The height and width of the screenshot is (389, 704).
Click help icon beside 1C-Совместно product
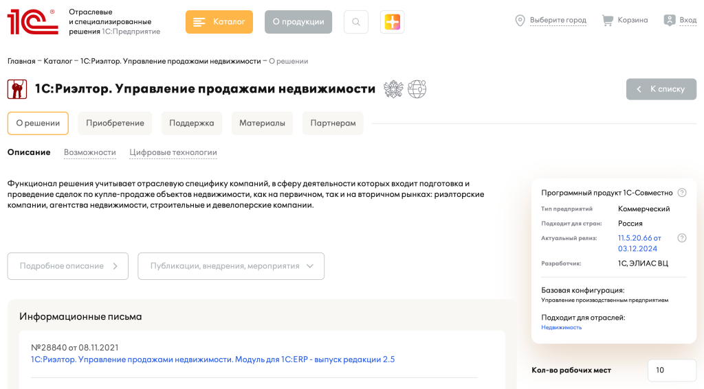coord(681,193)
